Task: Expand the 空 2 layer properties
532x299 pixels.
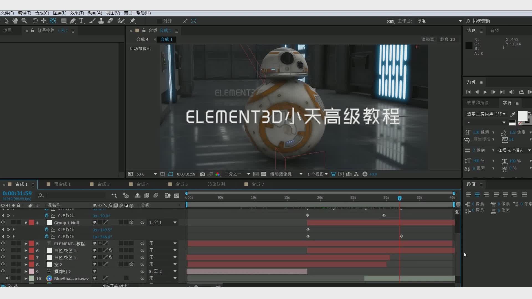Action: click(x=26, y=264)
